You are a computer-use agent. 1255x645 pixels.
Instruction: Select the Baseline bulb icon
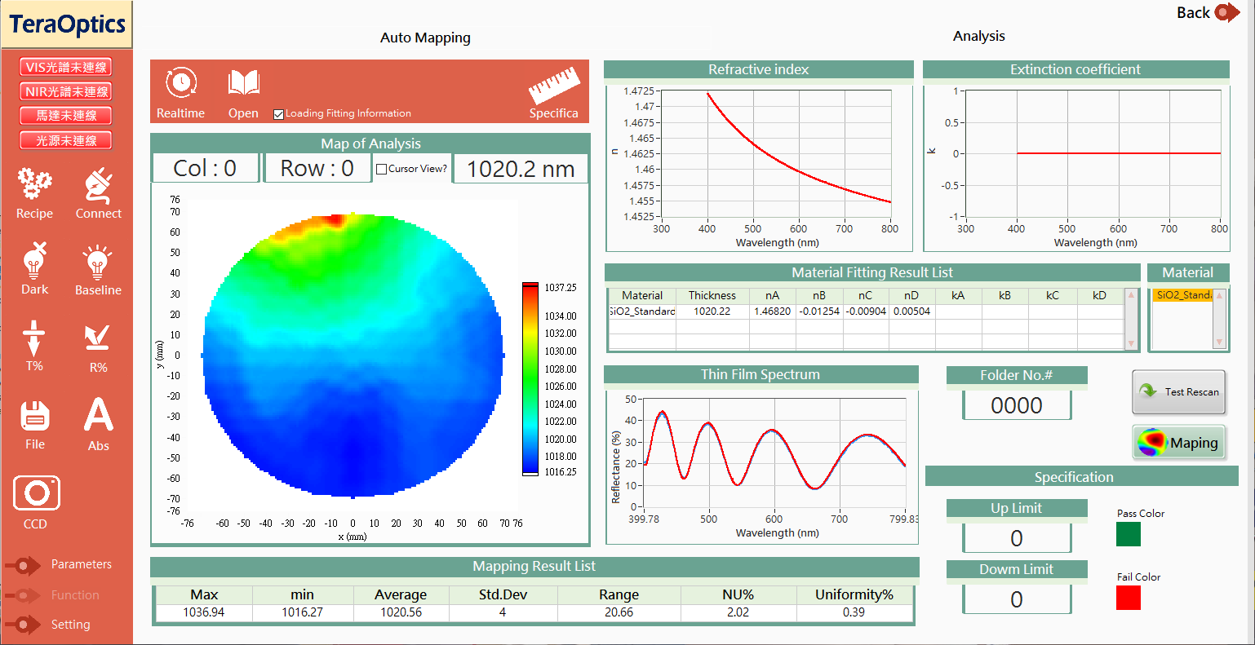[98, 263]
